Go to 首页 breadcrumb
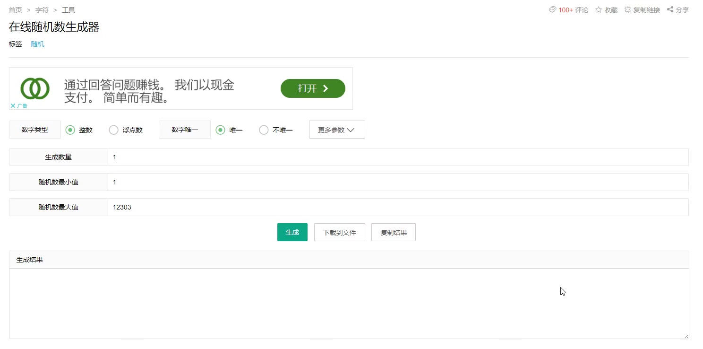This screenshot has width=703, height=349. [x=16, y=10]
